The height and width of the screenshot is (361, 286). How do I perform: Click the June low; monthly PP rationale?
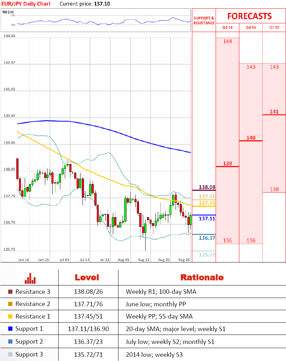(156, 304)
